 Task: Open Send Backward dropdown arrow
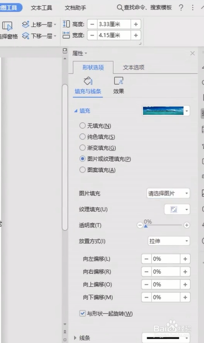[x=55, y=36]
